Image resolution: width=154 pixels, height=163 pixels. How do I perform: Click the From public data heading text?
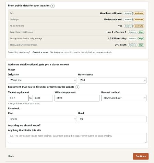click(29, 6)
